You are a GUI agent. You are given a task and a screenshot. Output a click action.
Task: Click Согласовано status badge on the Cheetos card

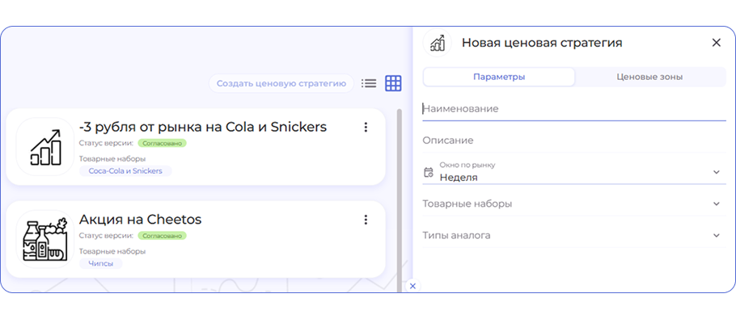point(162,236)
